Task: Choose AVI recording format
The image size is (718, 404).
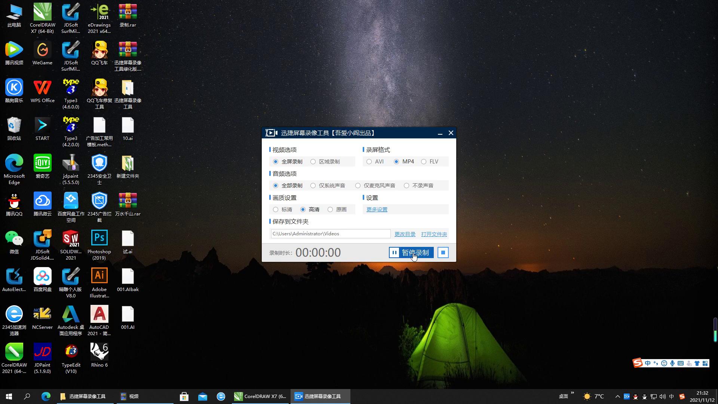Action: coord(369,162)
